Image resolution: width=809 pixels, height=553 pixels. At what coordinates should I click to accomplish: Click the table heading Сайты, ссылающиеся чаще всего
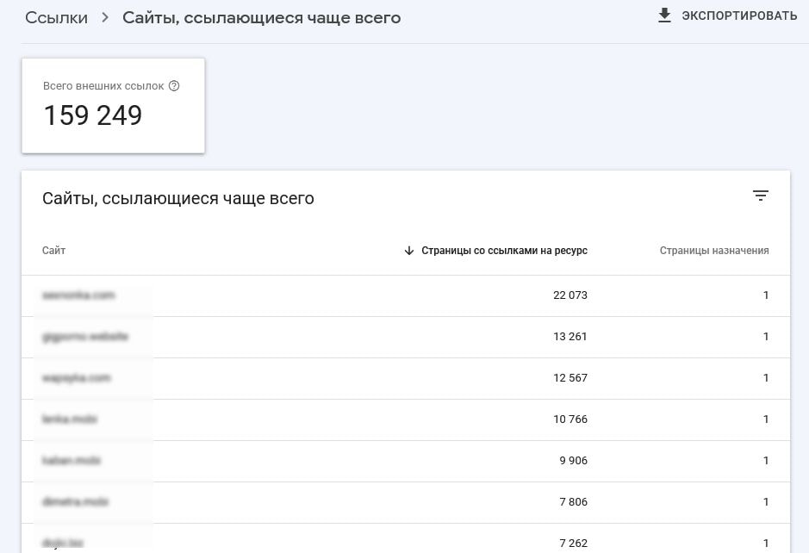pos(178,198)
